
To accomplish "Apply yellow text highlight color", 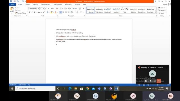I will click(51, 12).
